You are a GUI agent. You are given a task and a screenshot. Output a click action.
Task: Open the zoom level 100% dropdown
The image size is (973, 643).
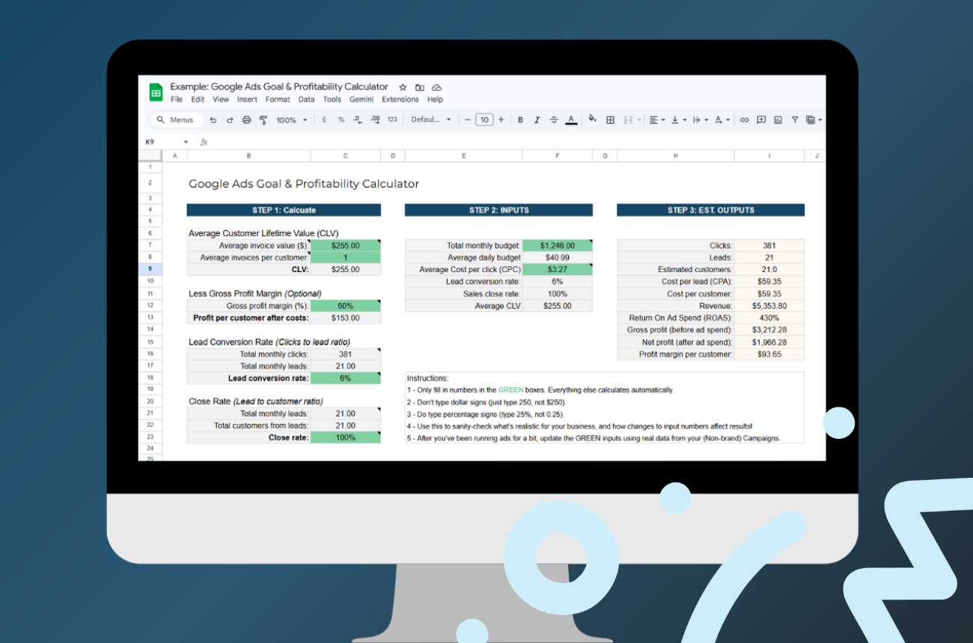291,120
